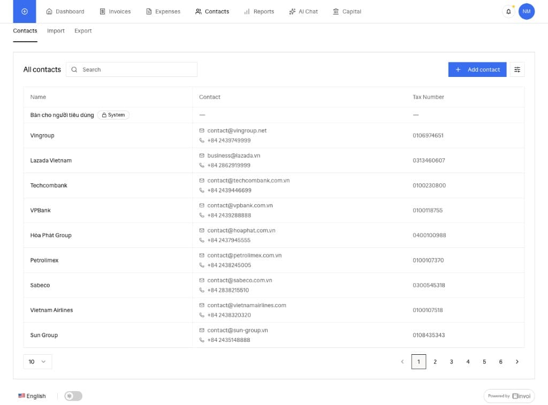Screen dimensions: 548x405
Task: Click the Tax Number column header
Action: pos(428,97)
